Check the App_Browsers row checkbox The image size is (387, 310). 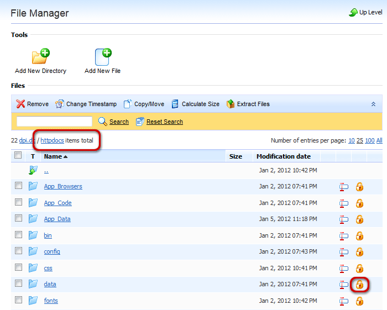pos(18,186)
